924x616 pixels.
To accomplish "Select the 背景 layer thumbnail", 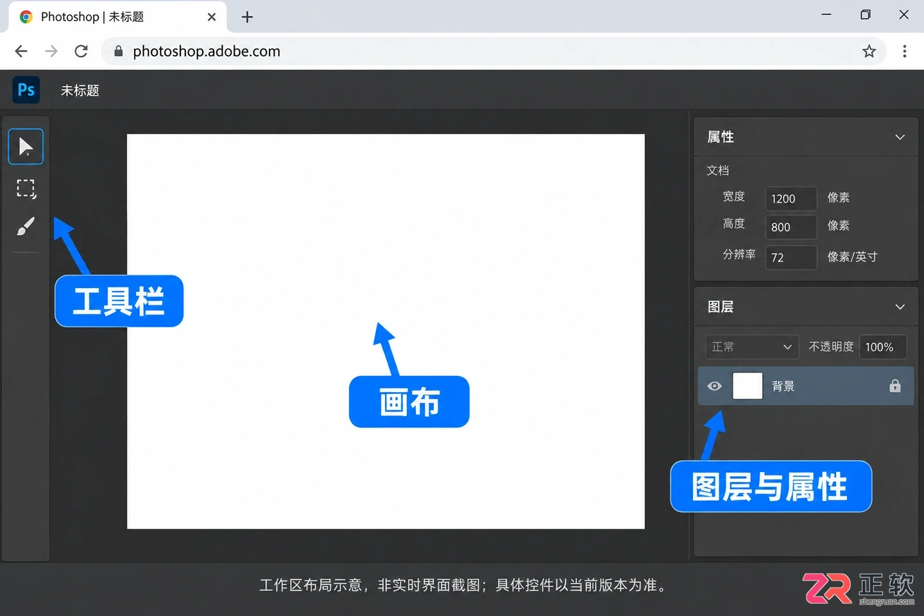I will click(x=748, y=386).
